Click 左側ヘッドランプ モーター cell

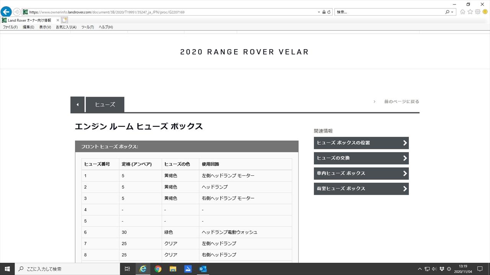(245, 176)
